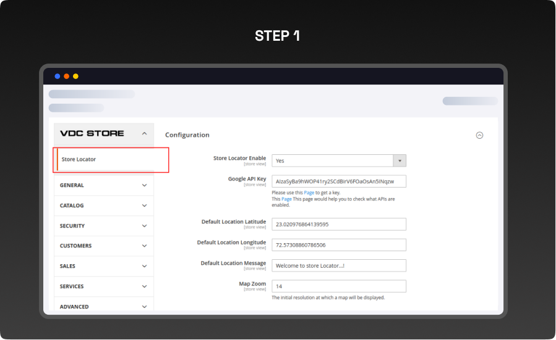Expand the CUSTOMERS settings group
This screenshot has width=556, height=340.
[x=103, y=246]
